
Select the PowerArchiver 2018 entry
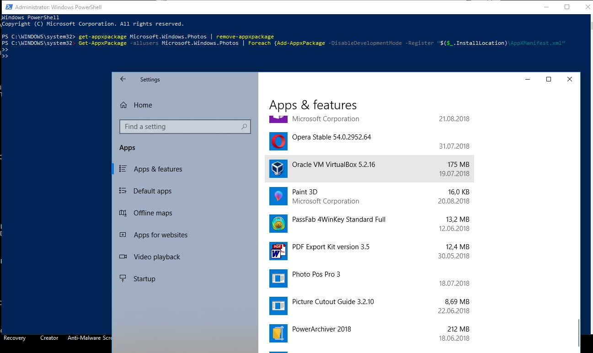(369, 333)
